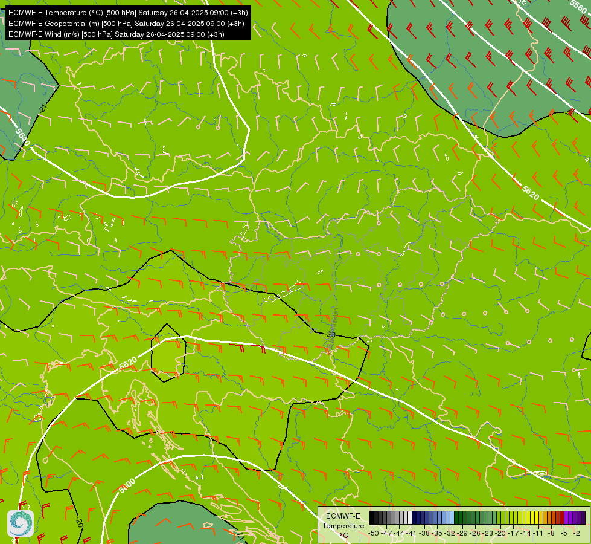
Task: Click the -14 value on the colorbar
Action: coord(526,533)
